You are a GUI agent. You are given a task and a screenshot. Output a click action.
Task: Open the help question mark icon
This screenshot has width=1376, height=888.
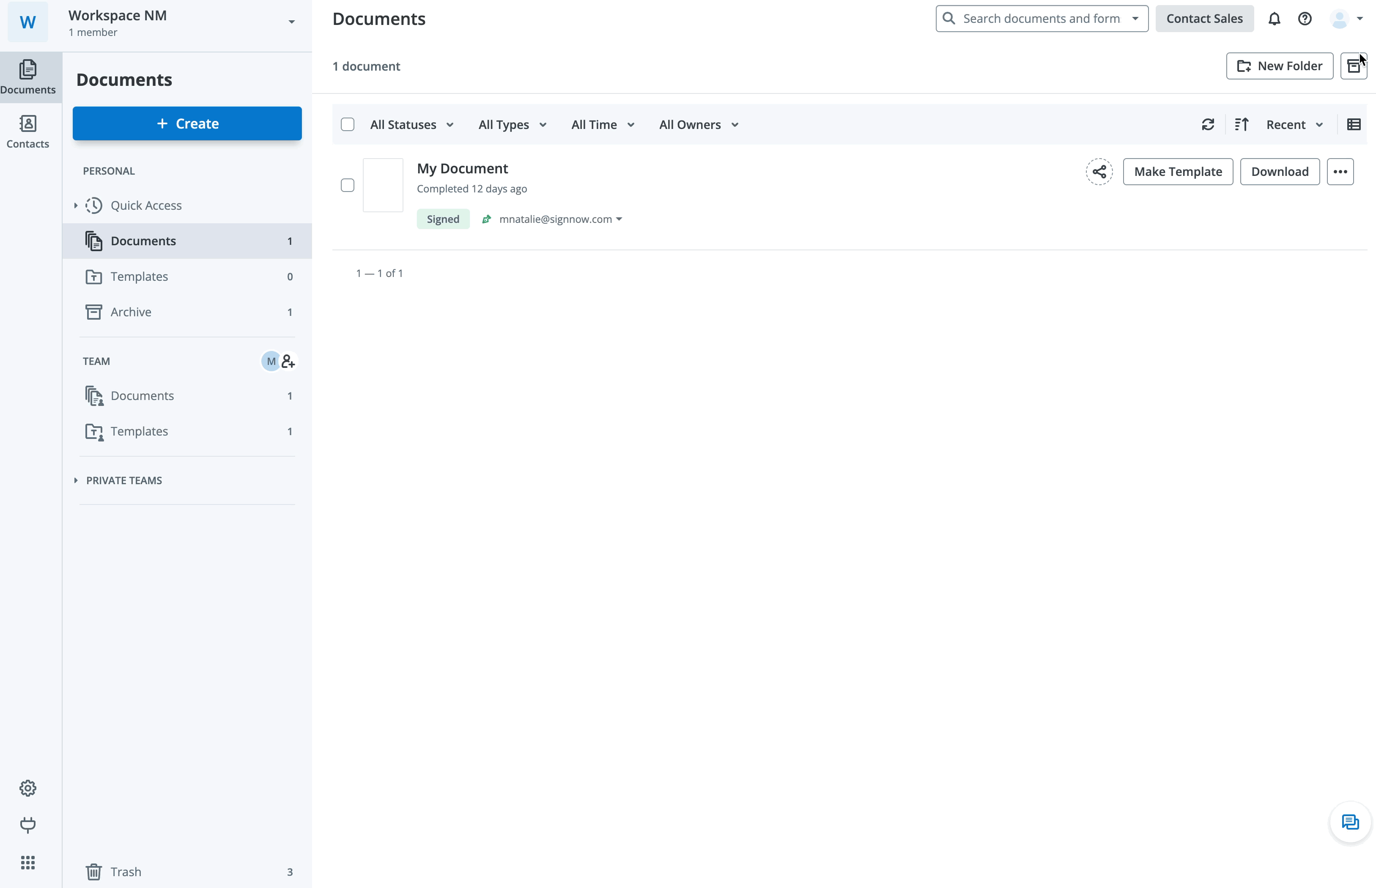(1305, 19)
